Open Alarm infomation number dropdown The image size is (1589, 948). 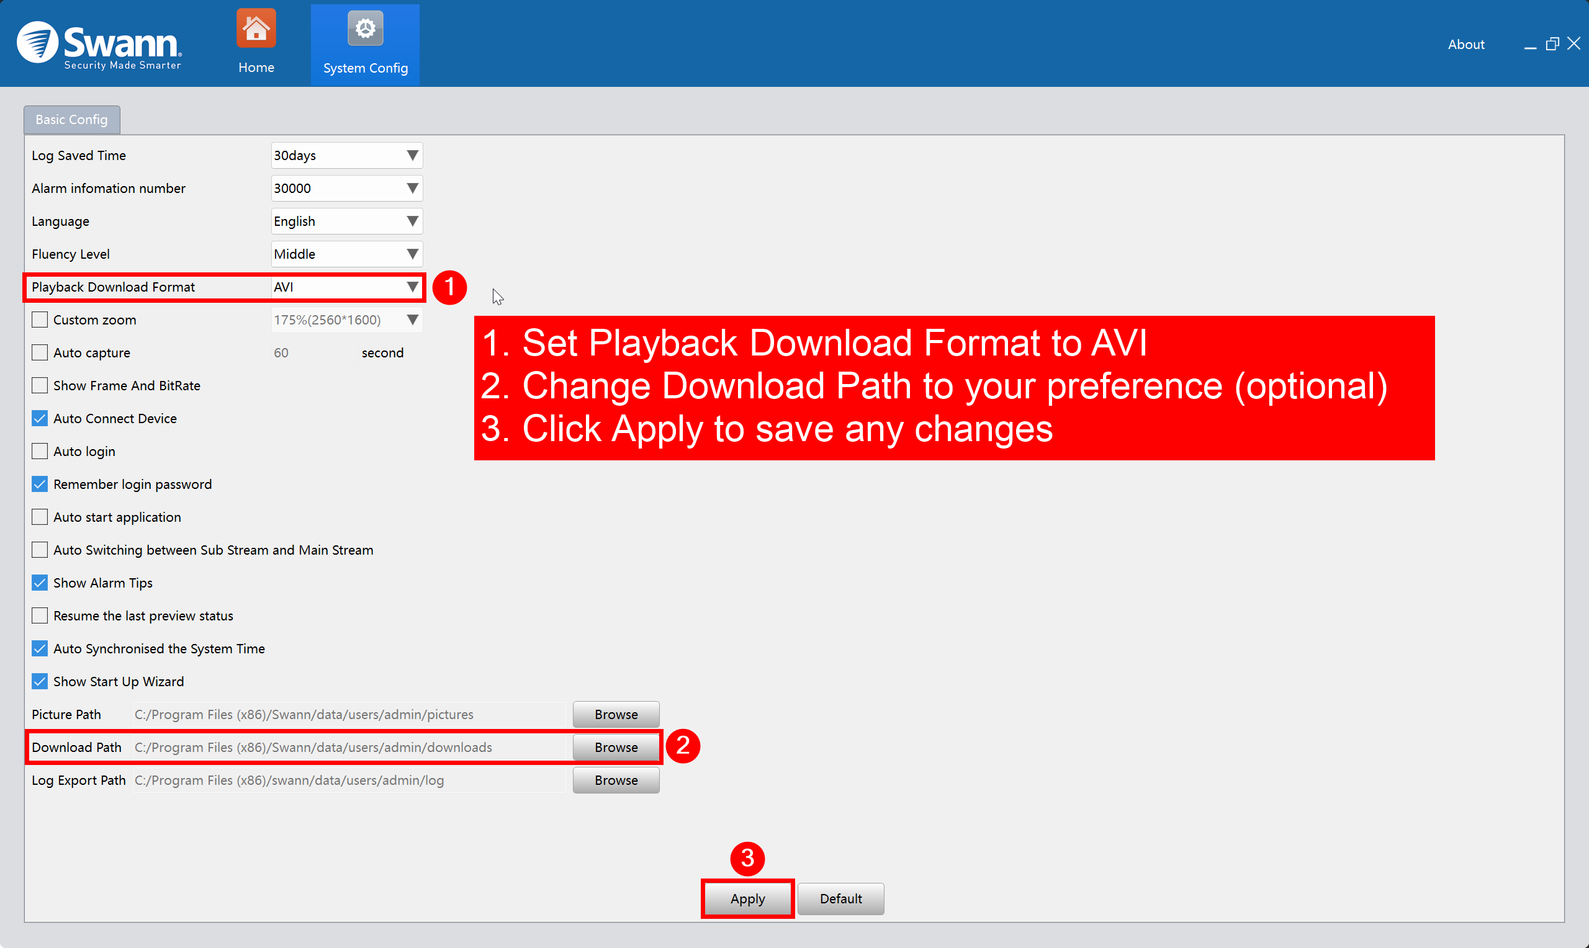coord(346,189)
